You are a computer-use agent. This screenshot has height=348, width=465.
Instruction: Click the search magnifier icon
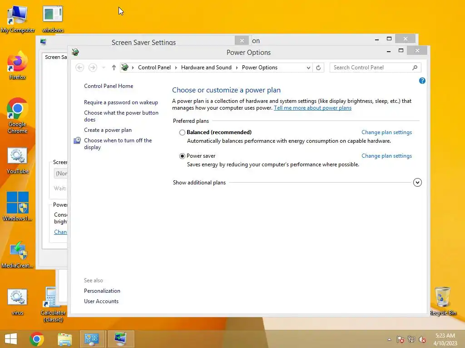click(415, 68)
